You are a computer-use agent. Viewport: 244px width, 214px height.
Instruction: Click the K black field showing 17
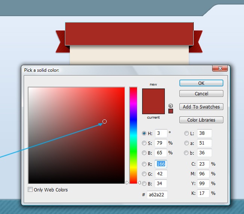tap(203, 193)
